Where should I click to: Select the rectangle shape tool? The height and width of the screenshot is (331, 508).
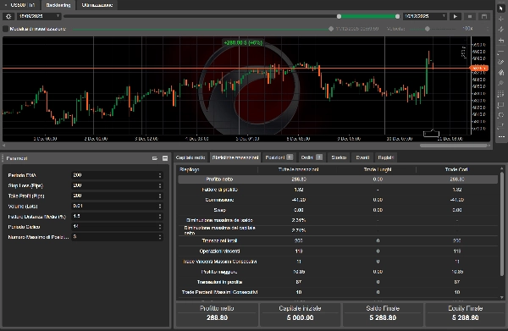point(501,104)
